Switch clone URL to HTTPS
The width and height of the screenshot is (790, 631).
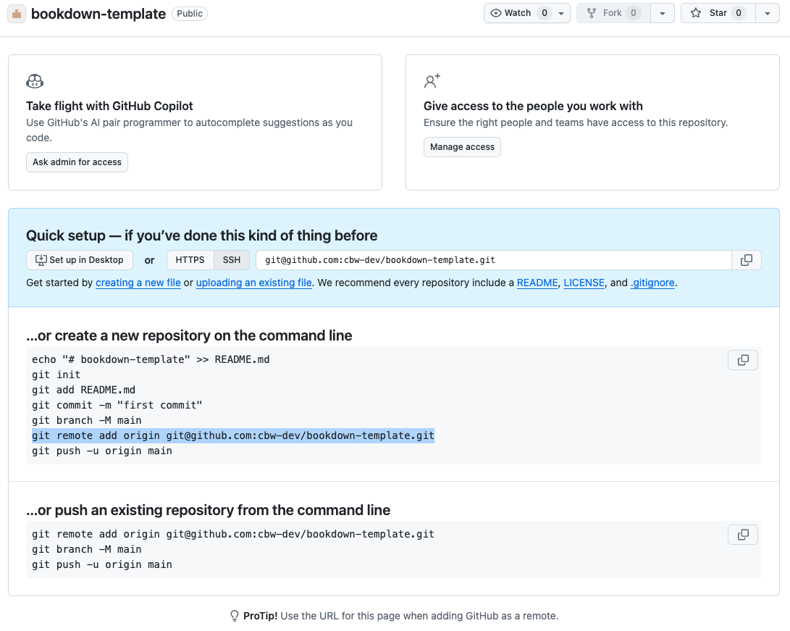tap(190, 260)
